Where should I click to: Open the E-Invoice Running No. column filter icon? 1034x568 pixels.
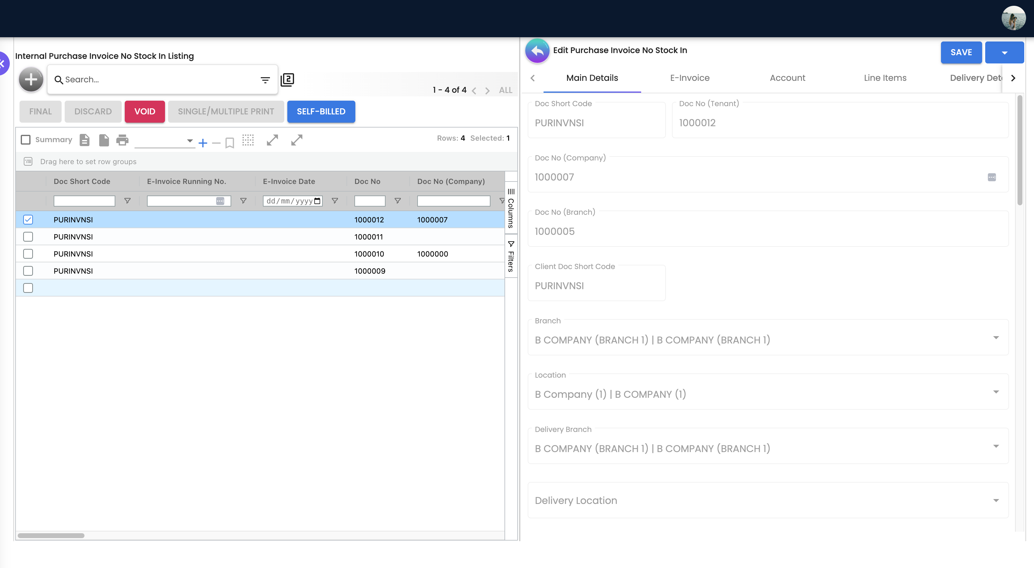pos(243,201)
